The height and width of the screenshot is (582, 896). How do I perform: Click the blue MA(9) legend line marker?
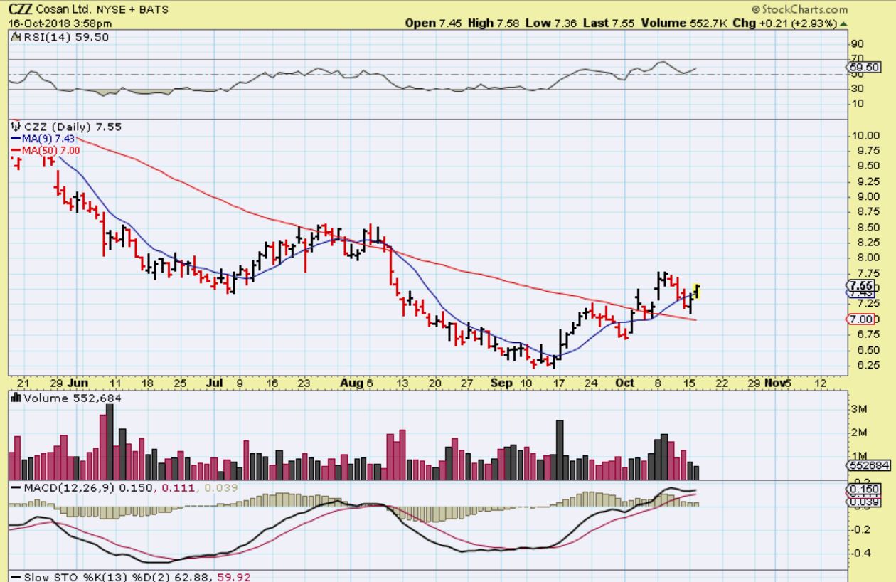click(15, 139)
